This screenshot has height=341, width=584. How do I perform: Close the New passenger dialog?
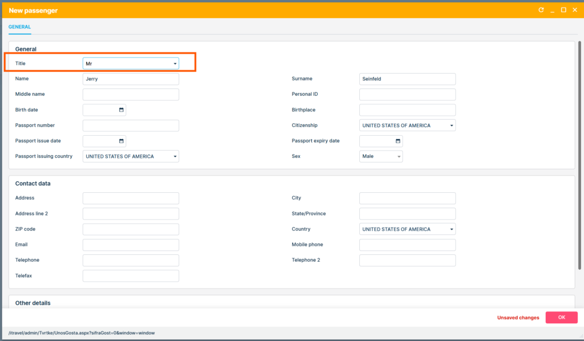point(574,10)
